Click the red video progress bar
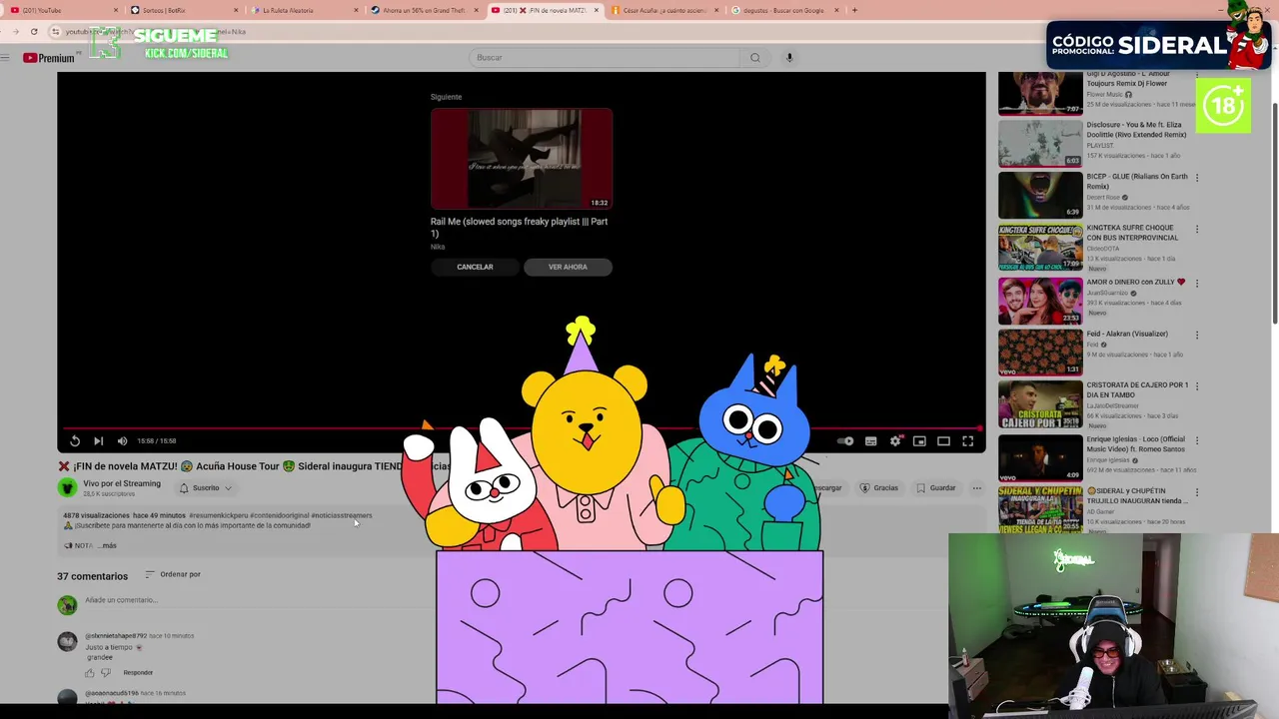 point(521,427)
